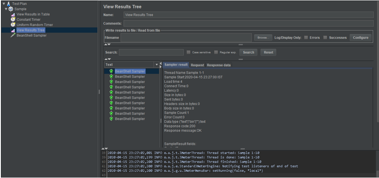379x178 pixels.
Task: Click the Sample thread group gear icon
Action: pos(11,9)
